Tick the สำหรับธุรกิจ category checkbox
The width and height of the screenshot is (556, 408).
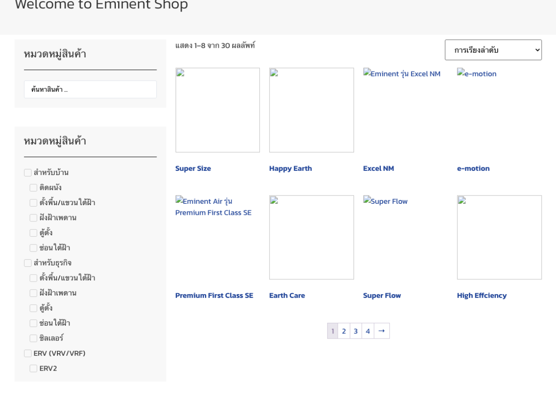pos(28,263)
